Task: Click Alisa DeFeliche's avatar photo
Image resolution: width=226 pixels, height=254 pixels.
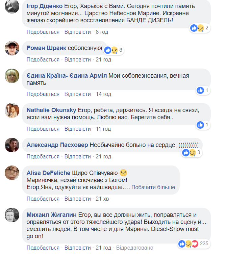Action: (12, 173)
